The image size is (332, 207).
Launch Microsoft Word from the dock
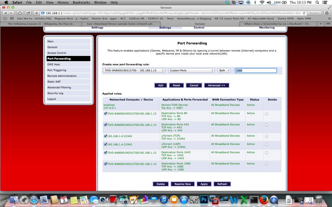coord(234,200)
